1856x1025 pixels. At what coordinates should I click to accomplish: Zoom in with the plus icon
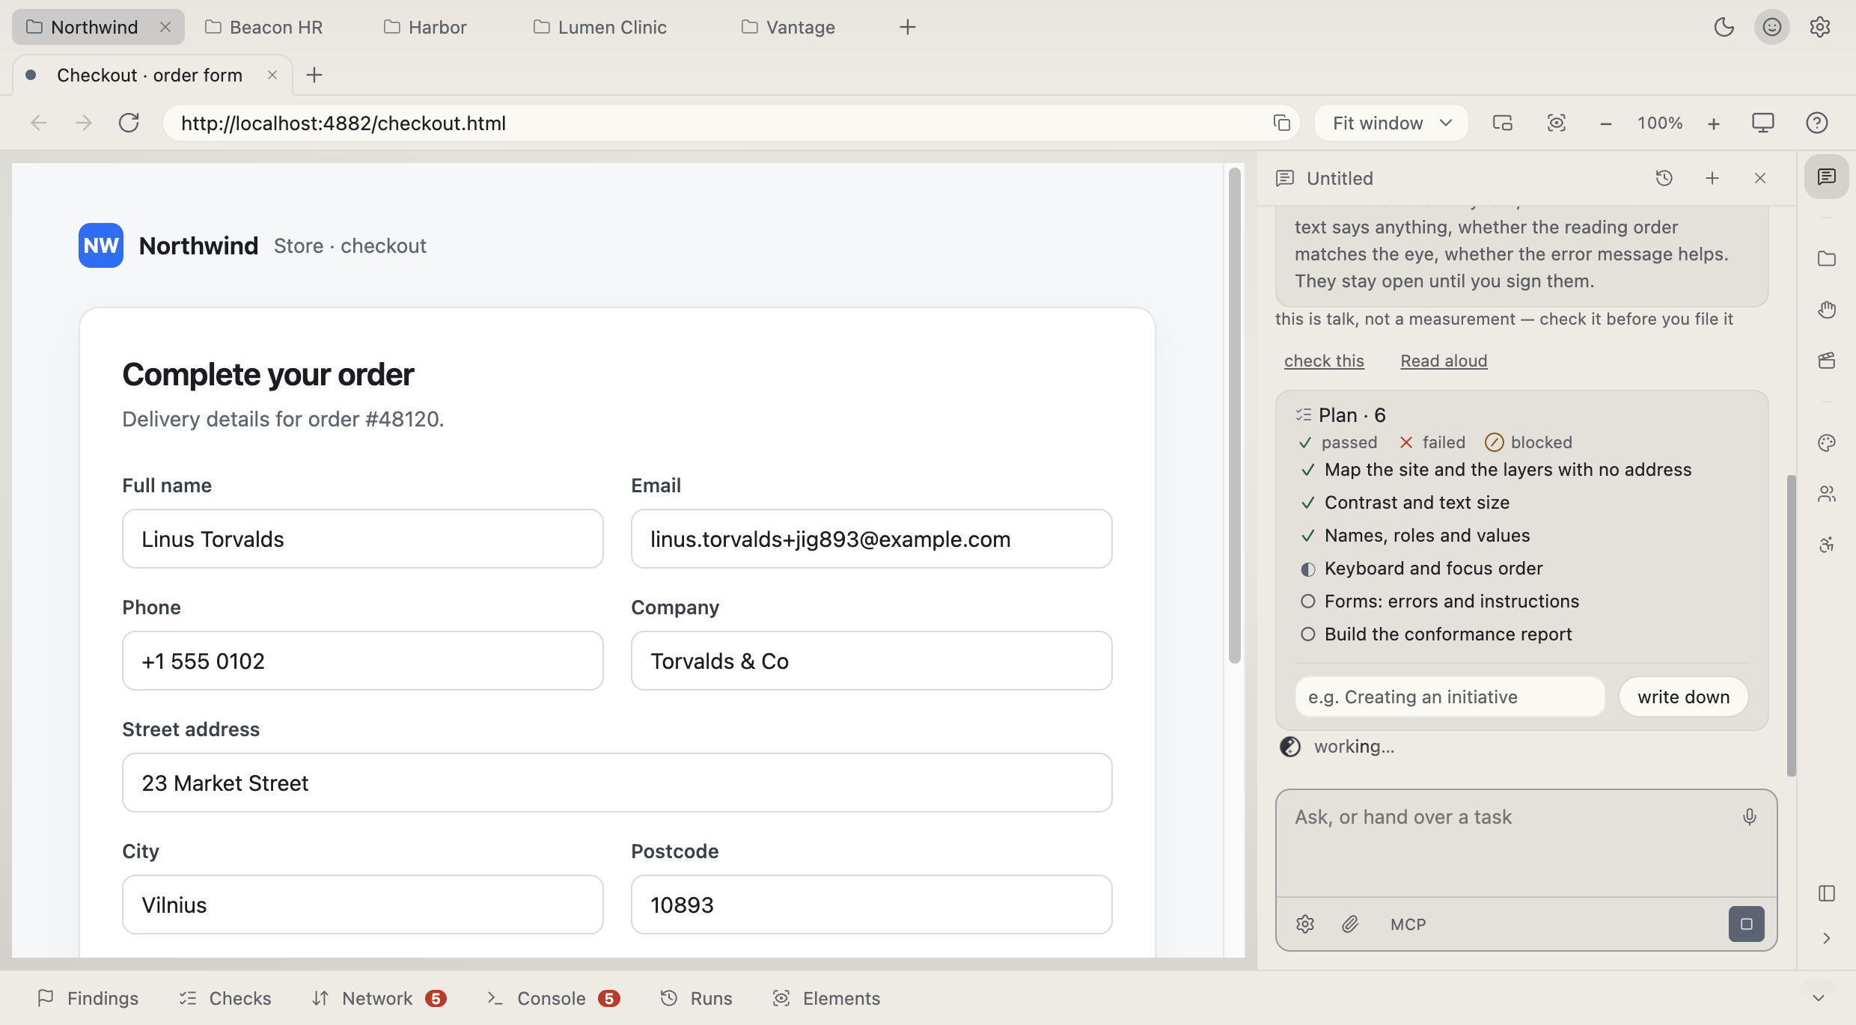click(x=1713, y=123)
